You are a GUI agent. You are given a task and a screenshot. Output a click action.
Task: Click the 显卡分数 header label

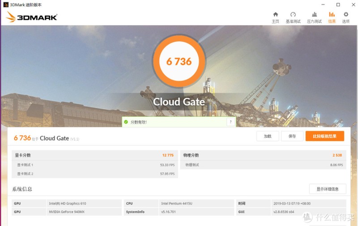(23, 155)
